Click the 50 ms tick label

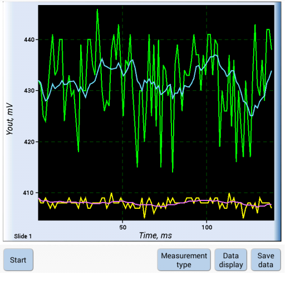[122, 227]
